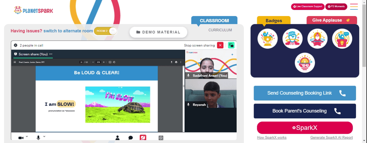
Task: Open Screen share options ellipsis
Action: pyautogui.click(x=51, y=54)
